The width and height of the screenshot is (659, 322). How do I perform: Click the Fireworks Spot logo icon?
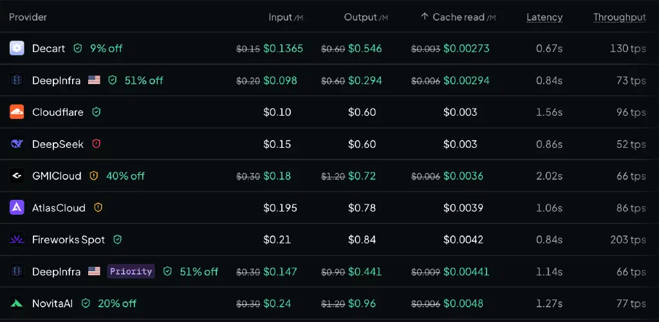pyautogui.click(x=17, y=240)
